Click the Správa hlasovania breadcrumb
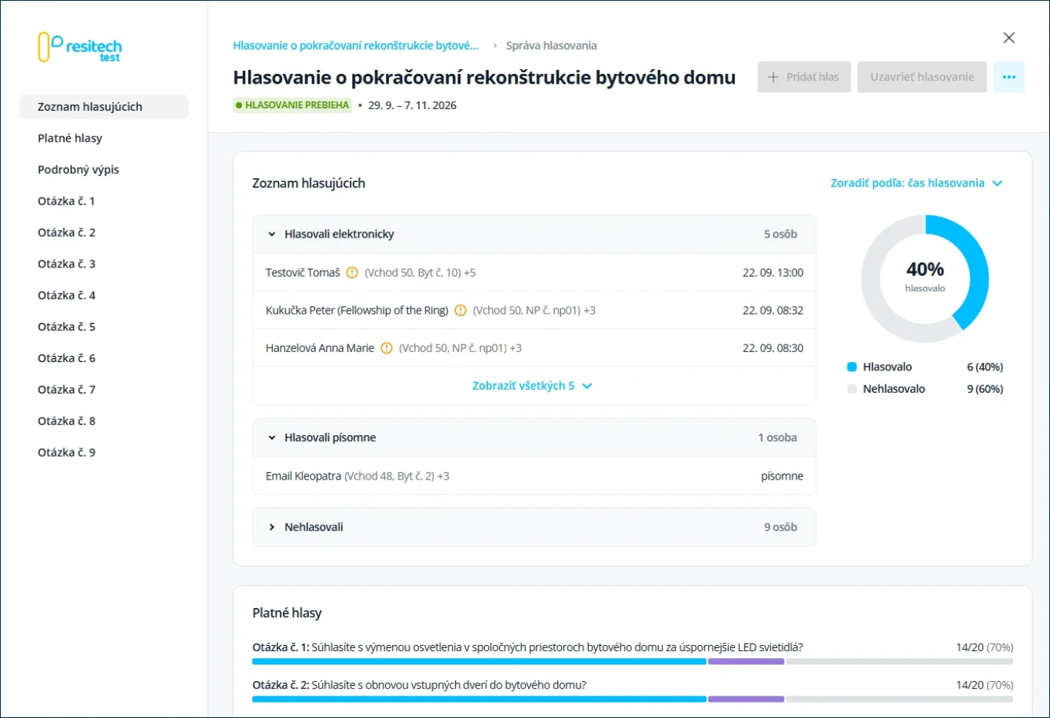Viewport: 1050px width, 718px height. click(551, 45)
